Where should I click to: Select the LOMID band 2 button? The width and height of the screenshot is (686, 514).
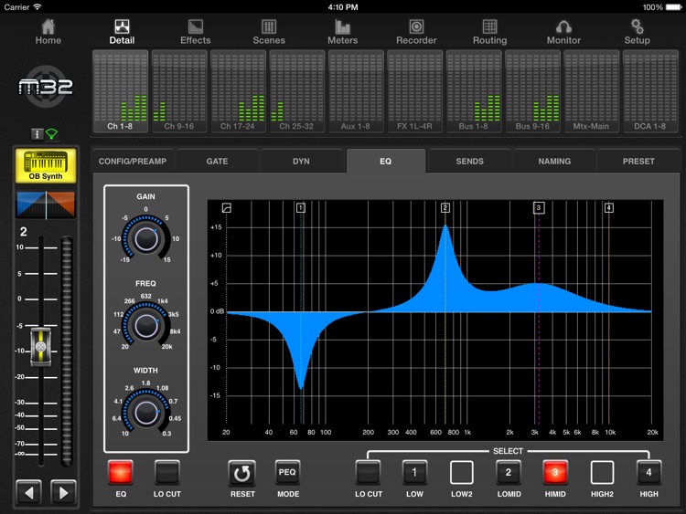509,472
